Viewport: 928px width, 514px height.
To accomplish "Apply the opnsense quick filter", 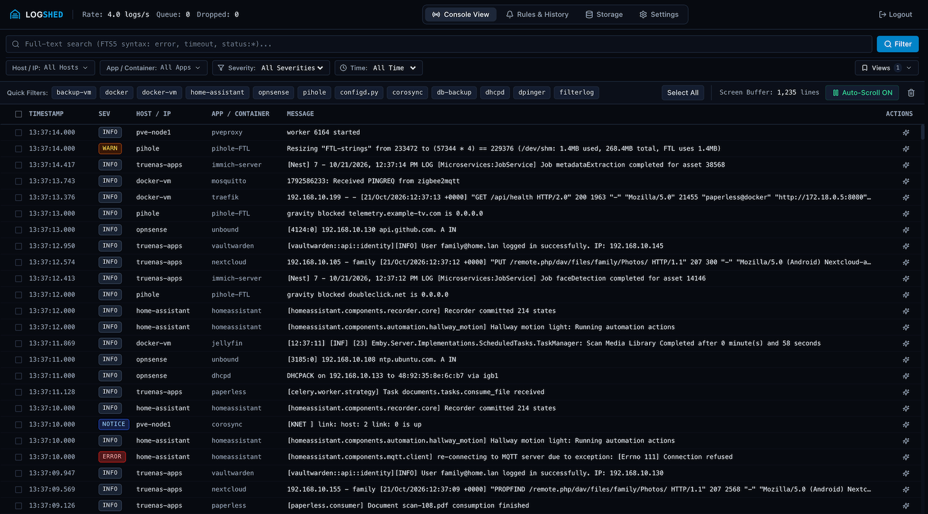I will [x=274, y=92].
